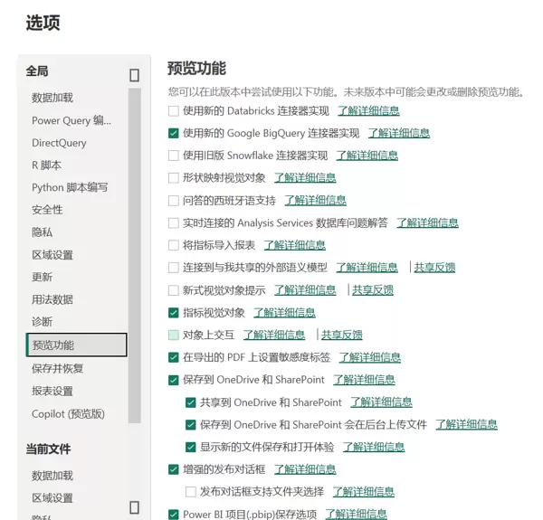The width and height of the screenshot is (543, 520).
Task: Click the sidebar scroll down arrow
Action: [134, 507]
